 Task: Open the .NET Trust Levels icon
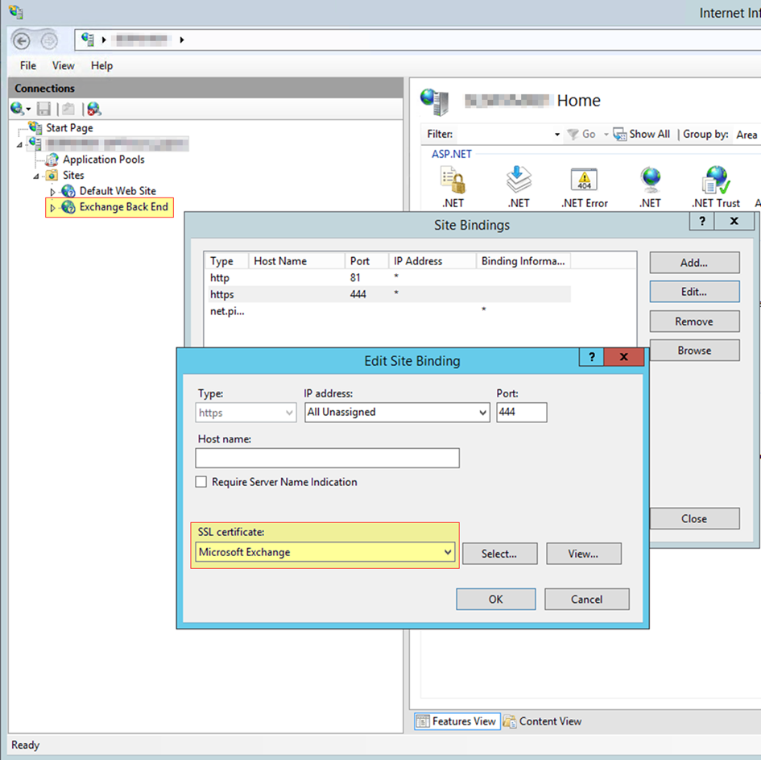(715, 180)
